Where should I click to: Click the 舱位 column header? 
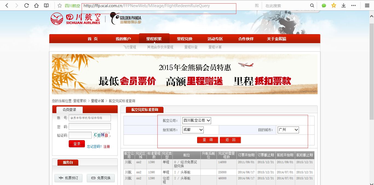pyautogui.click(x=186, y=155)
